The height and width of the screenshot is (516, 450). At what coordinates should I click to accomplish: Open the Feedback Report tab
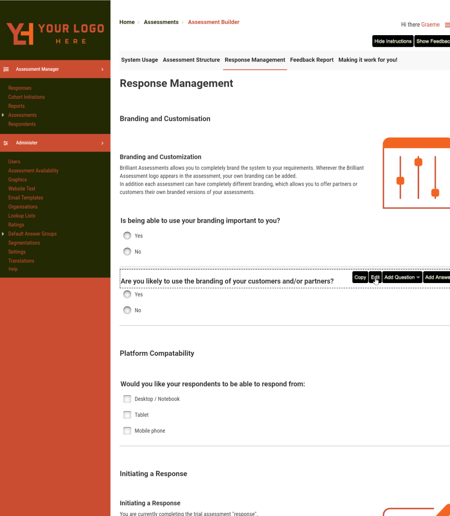[311, 60]
